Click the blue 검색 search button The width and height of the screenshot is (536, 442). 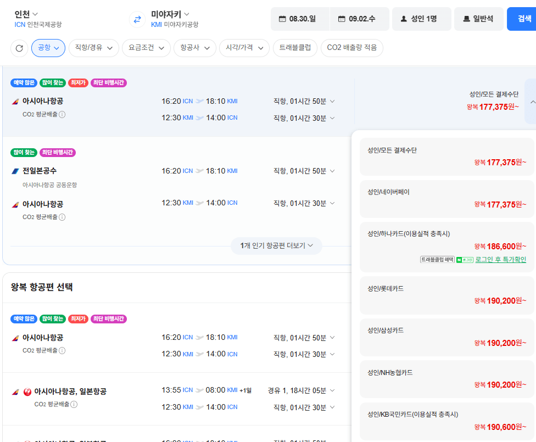point(522,19)
